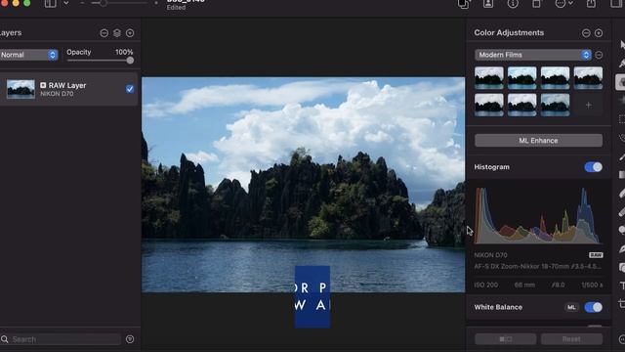The height and width of the screenshot is (352, 625).
Task: Toggle the White Balance switch
Action: point(594,307)
